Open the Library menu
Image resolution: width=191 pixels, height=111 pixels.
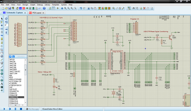click(x=47, y=5)
